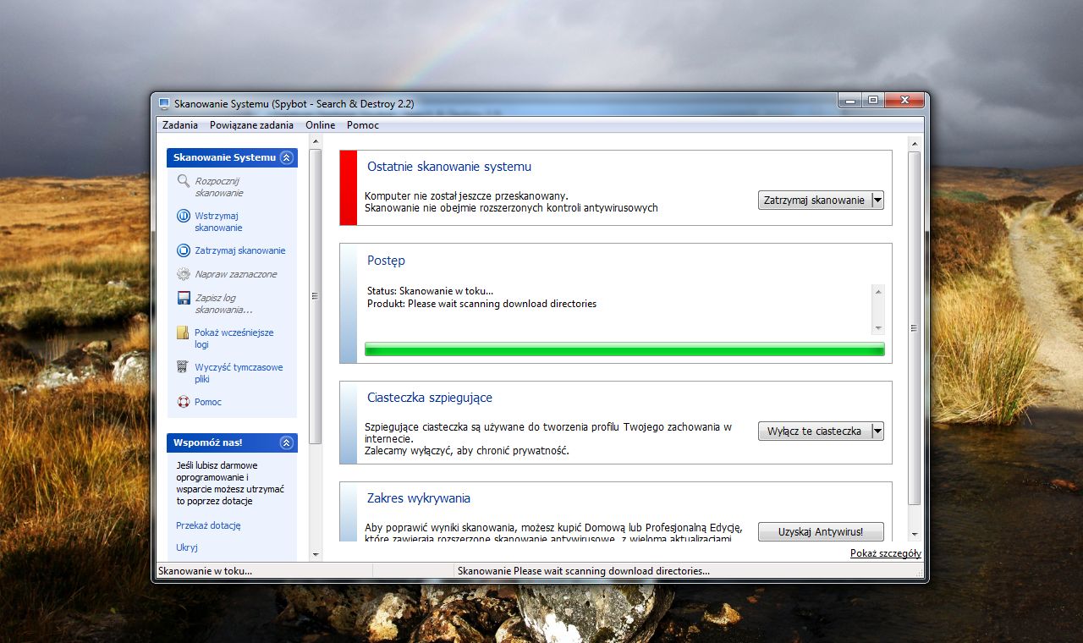Click the main panel scrollbar up arrow
The image size is (1083, 643).
pyautogui.click(x=914, y=143)
